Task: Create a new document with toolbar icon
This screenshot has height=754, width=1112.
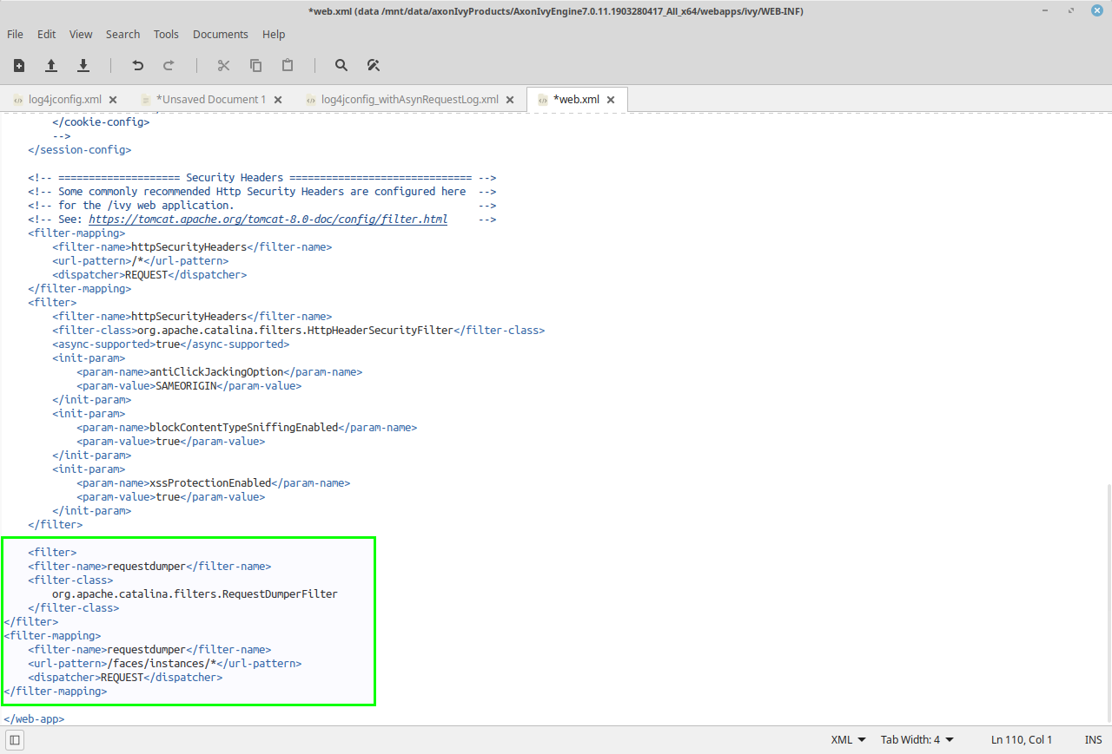Action: 19,65
